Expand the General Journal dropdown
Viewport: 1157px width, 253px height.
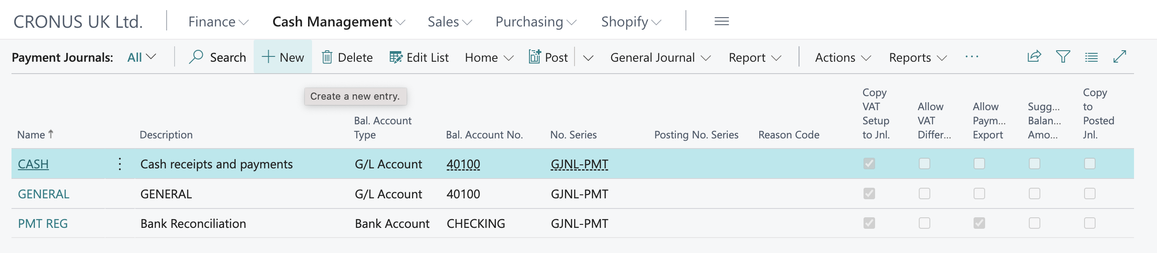point(660,57)
